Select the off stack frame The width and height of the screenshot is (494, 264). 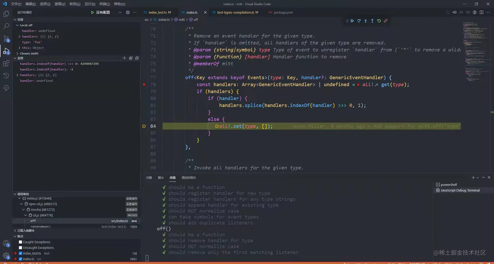[76, 221]
